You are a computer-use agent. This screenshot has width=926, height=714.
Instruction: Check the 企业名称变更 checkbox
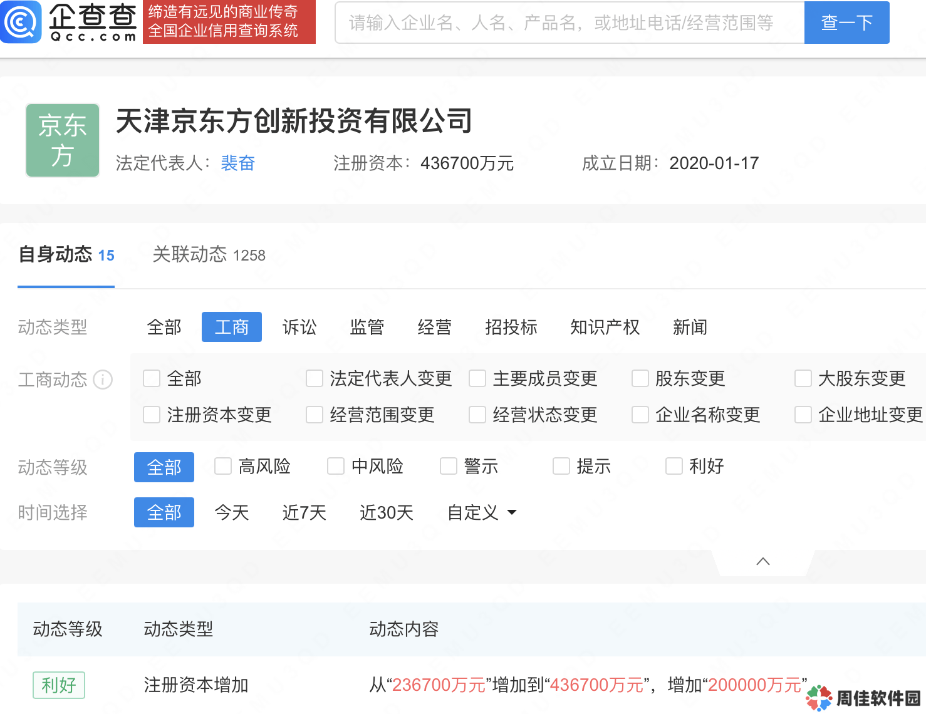(640, 415)
